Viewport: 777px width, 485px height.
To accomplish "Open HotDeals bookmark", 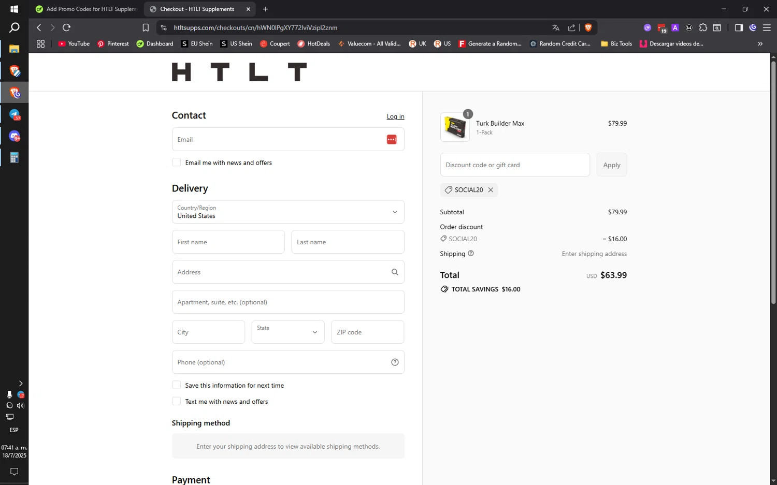I will [x=313, y=44].
